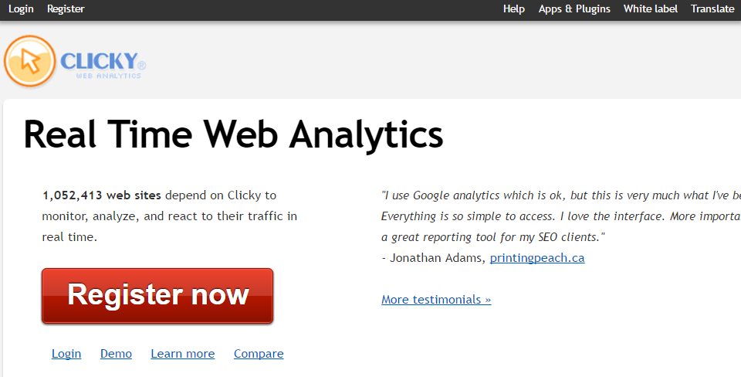This screenshot has width=741, height=377.
Task: Open More testimonials » link
Action: click(436, 300)
